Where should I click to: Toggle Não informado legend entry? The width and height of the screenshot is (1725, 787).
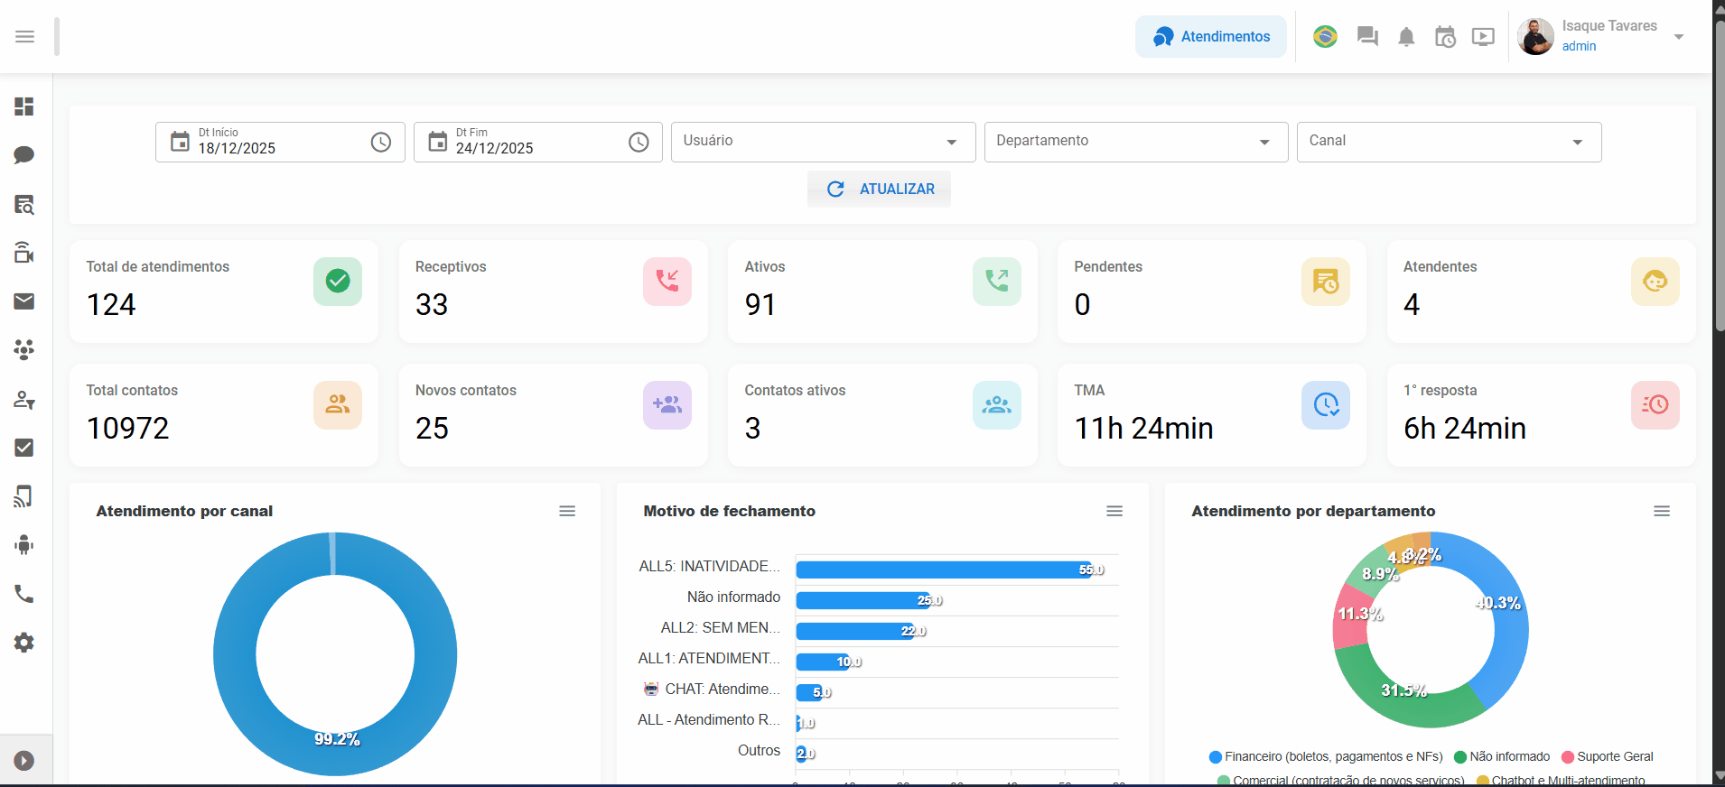1508,757
